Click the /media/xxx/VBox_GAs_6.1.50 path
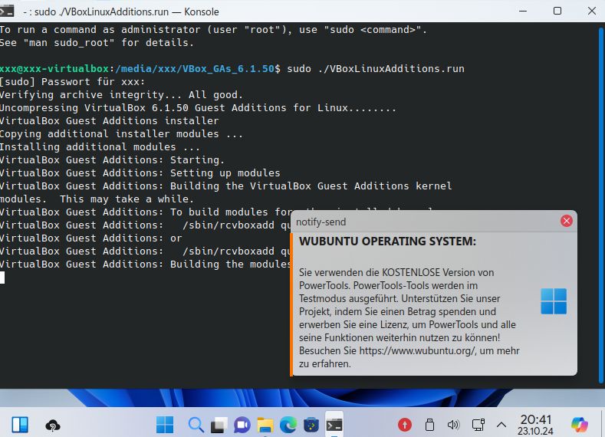 pyautogui.click(x=195, y=69)
